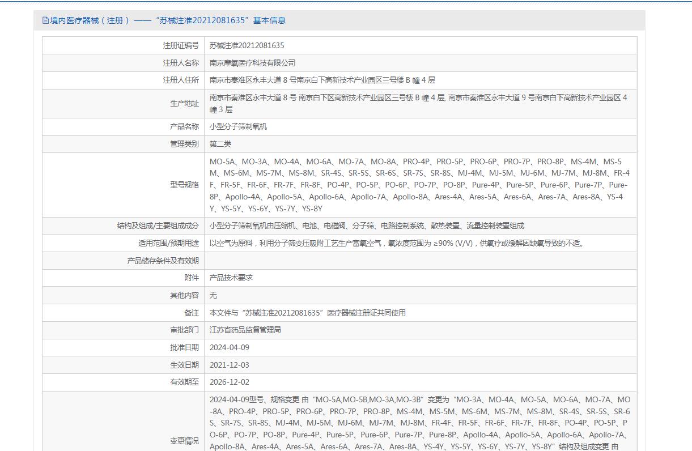This screenshot has width=692, height=451.
Task: Click the management category value 第二类
Action: [x=220, y=144]
